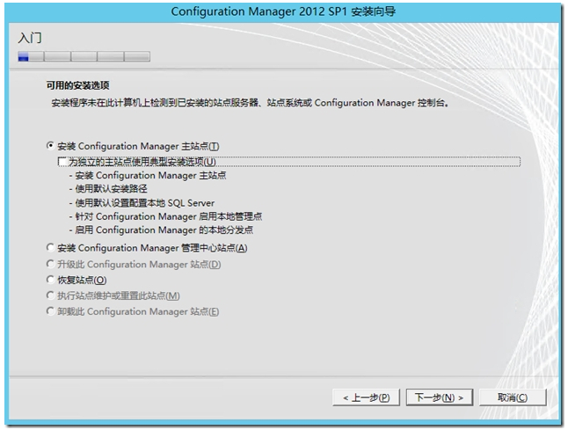Click the Configuration Manager 2012 SP1 安装向导 title bar
Image resolution: width=568 pixels, height=430 pixels.
283,11
